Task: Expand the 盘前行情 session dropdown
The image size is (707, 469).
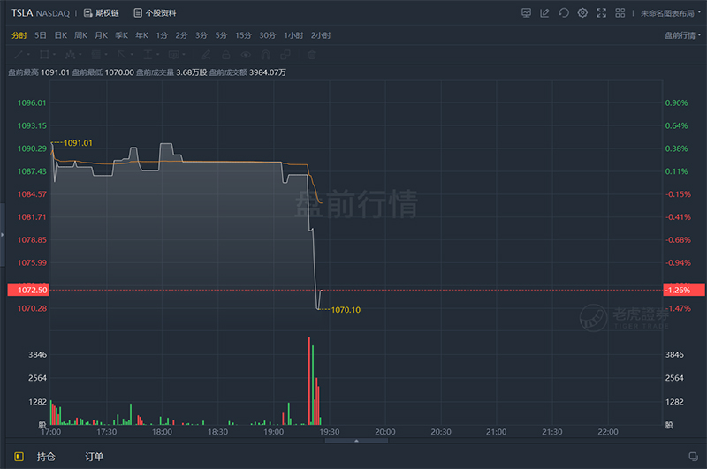Action: [x=682, y=35]
